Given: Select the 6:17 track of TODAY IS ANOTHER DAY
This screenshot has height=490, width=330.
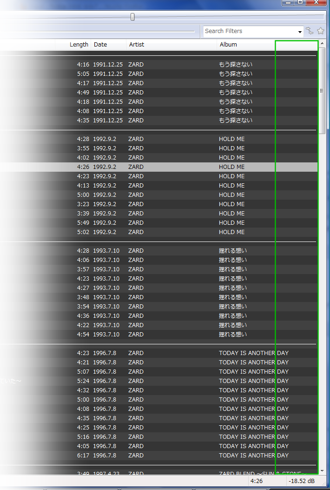Looking at the screenshot, I should point(158,455).
